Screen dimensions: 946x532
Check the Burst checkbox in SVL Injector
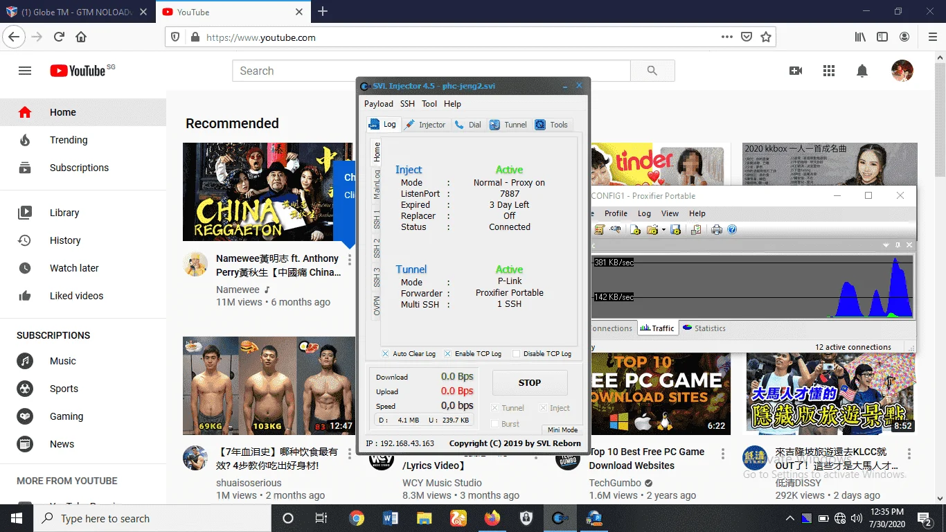(494, 424)
